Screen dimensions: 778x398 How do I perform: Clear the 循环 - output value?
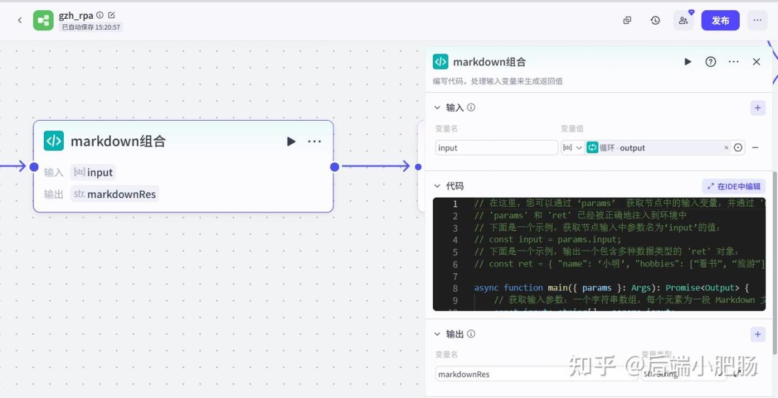(726, 147)
